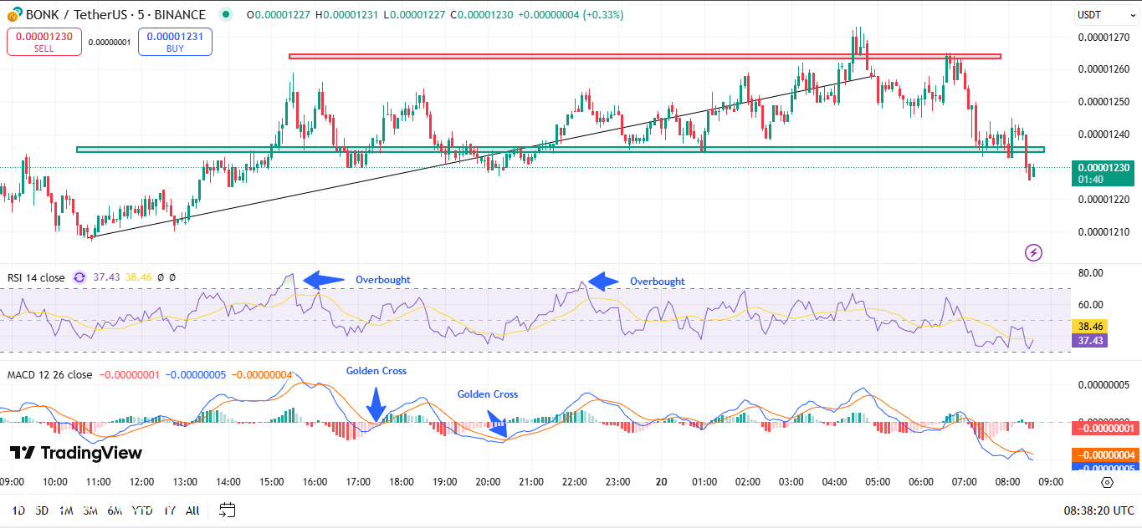Click the yellow 38.46 label on RSI axis
This screenshot has width=1142, height=528.
1091,326
